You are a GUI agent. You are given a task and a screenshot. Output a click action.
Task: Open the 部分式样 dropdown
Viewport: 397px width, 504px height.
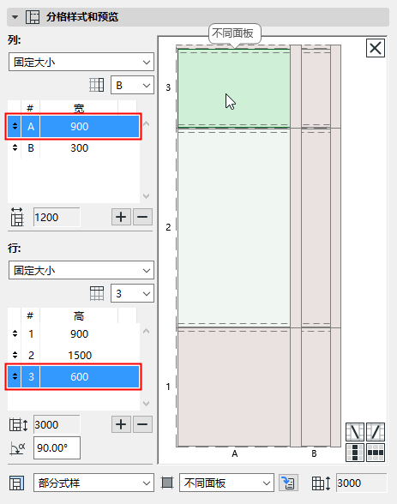click(x=93, y=483)
